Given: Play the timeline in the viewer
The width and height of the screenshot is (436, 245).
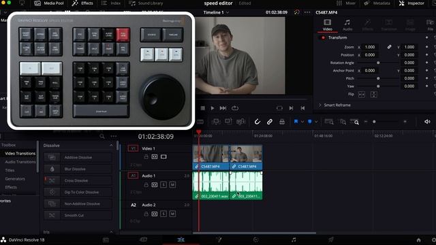Looking at the screenshot, I should point(213,108).
